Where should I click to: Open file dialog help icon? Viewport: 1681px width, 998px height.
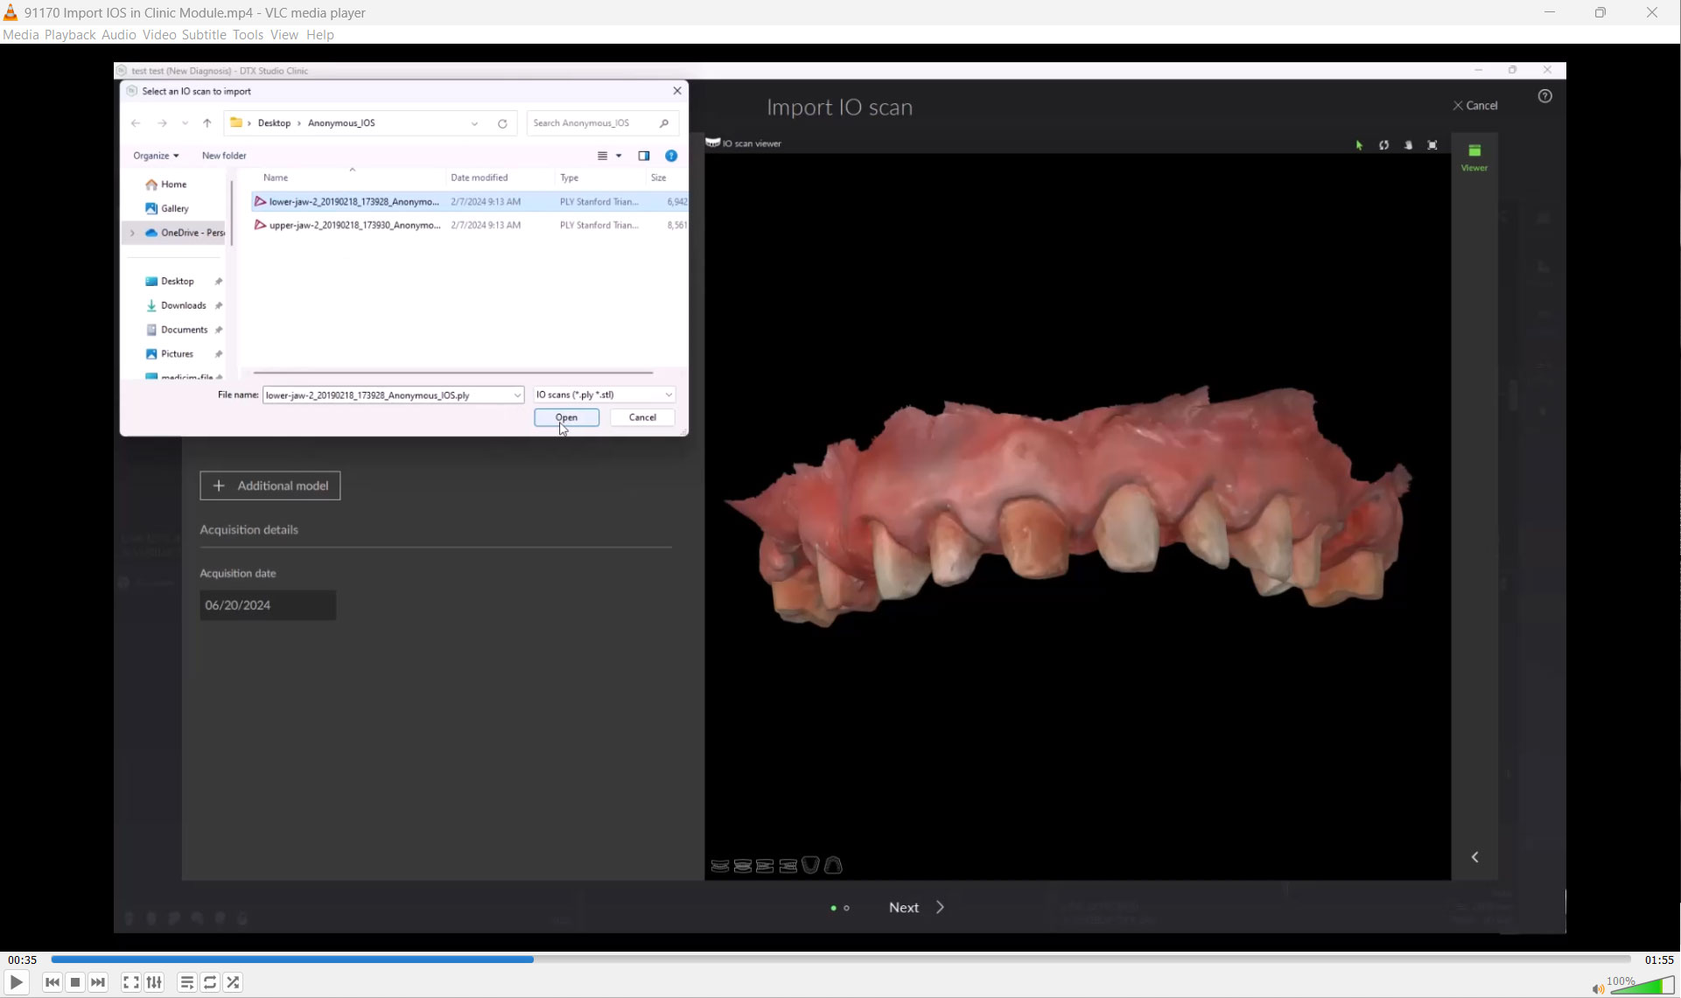tap(671, 156)
